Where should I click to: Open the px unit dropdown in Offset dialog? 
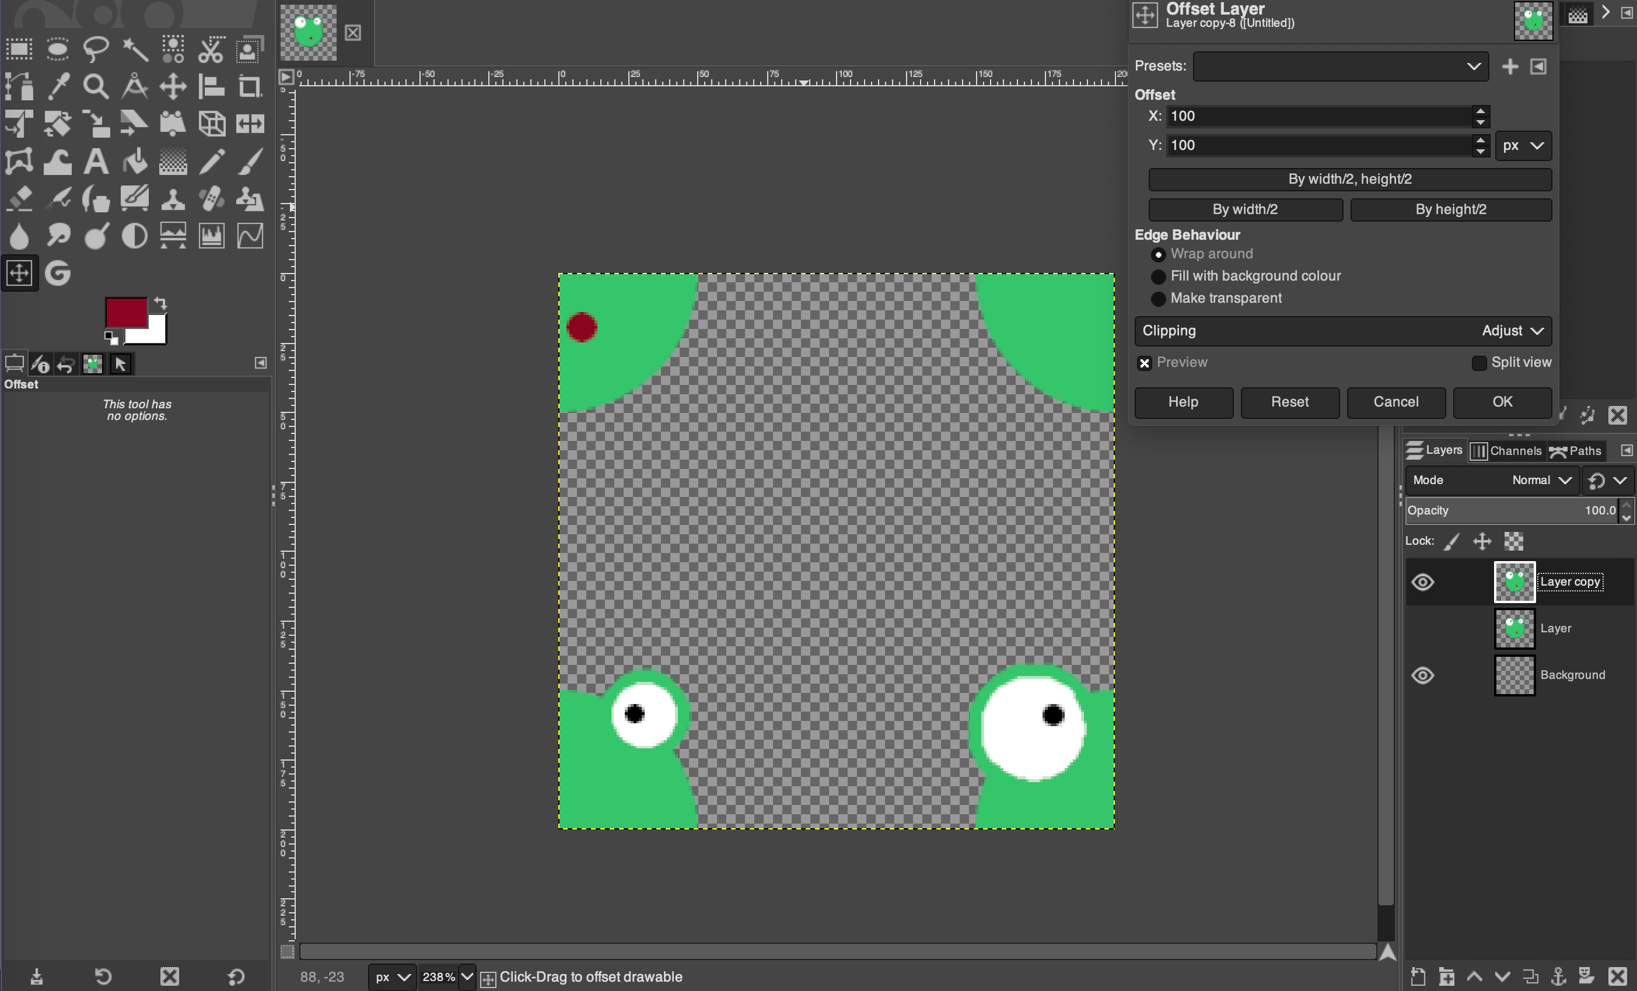(1523, 145)
